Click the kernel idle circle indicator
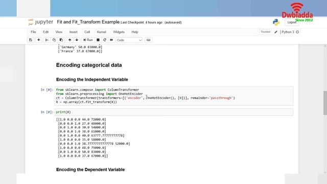Viewport: 327px width, 184px height. pos(297,32)
